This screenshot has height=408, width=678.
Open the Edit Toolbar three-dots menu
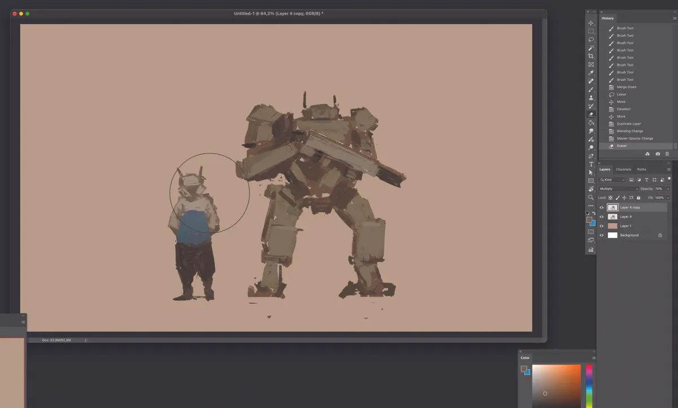pyautogui.click(x=591, y=205)
